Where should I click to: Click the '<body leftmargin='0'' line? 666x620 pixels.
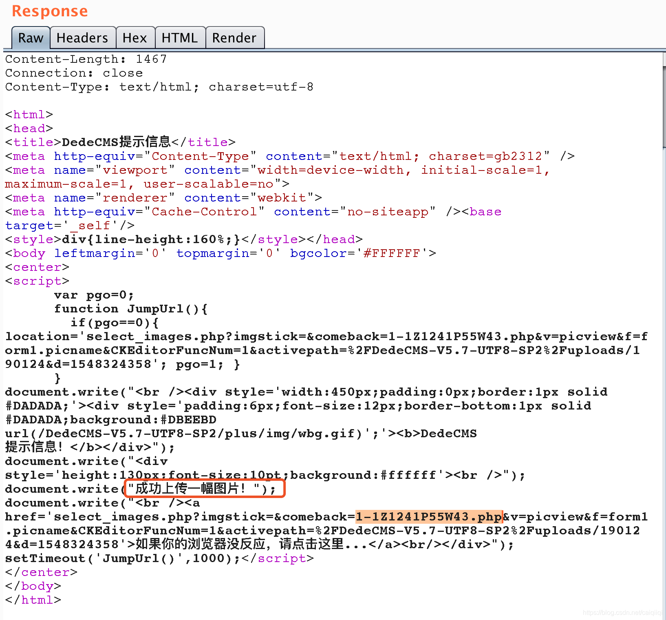(x=86, y=253)
